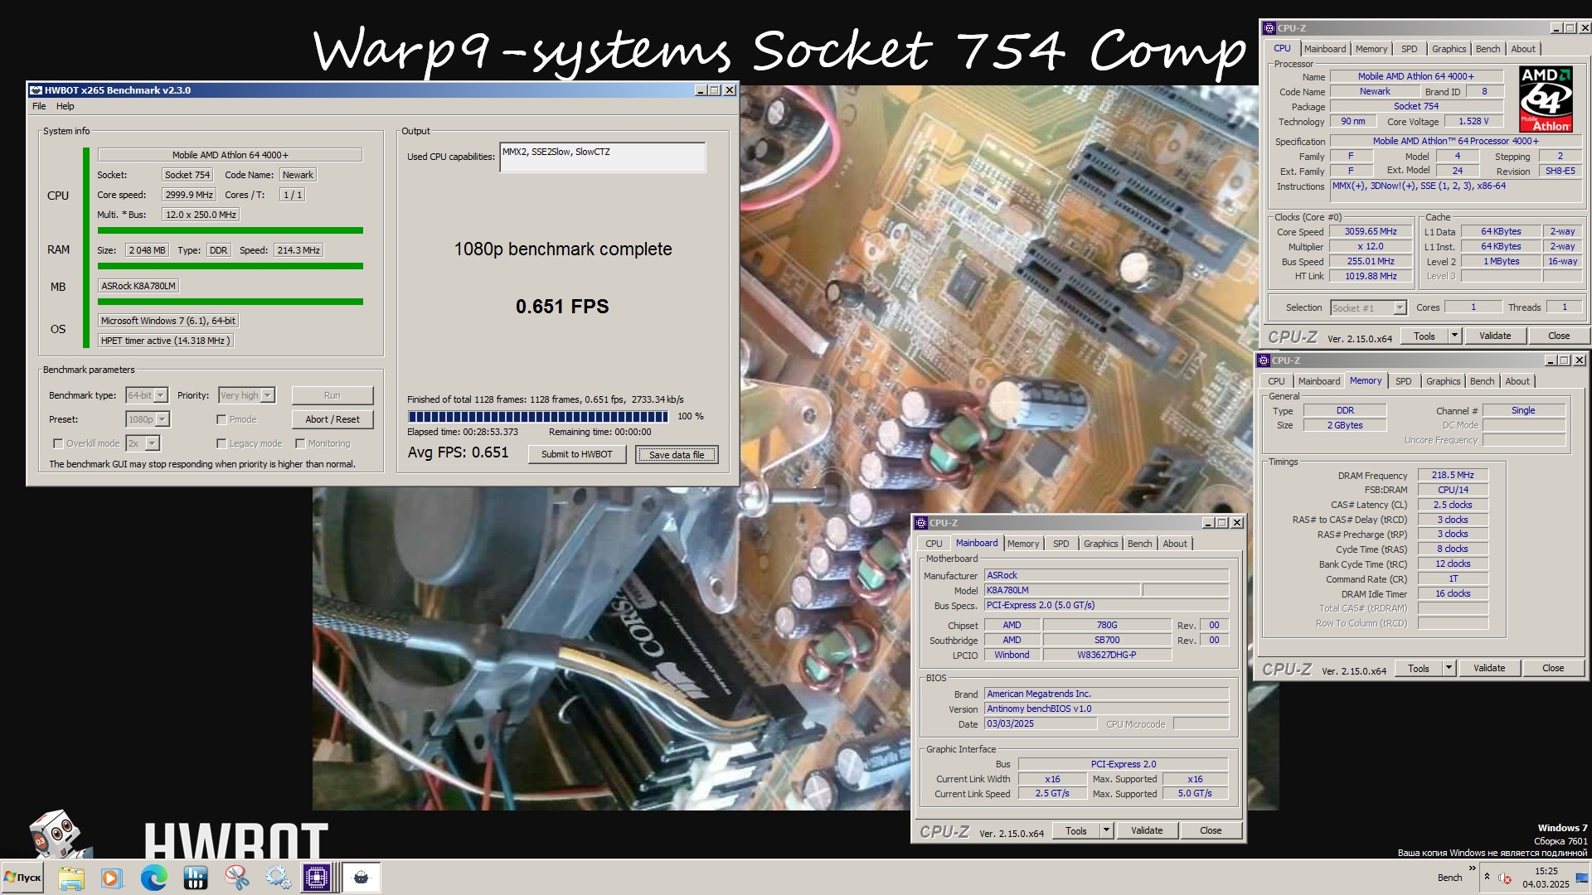The height and width of the screenshot is (895, 1592).
Task: Open the bar-chart app icon in taskbar
Action: pos(196,878)
